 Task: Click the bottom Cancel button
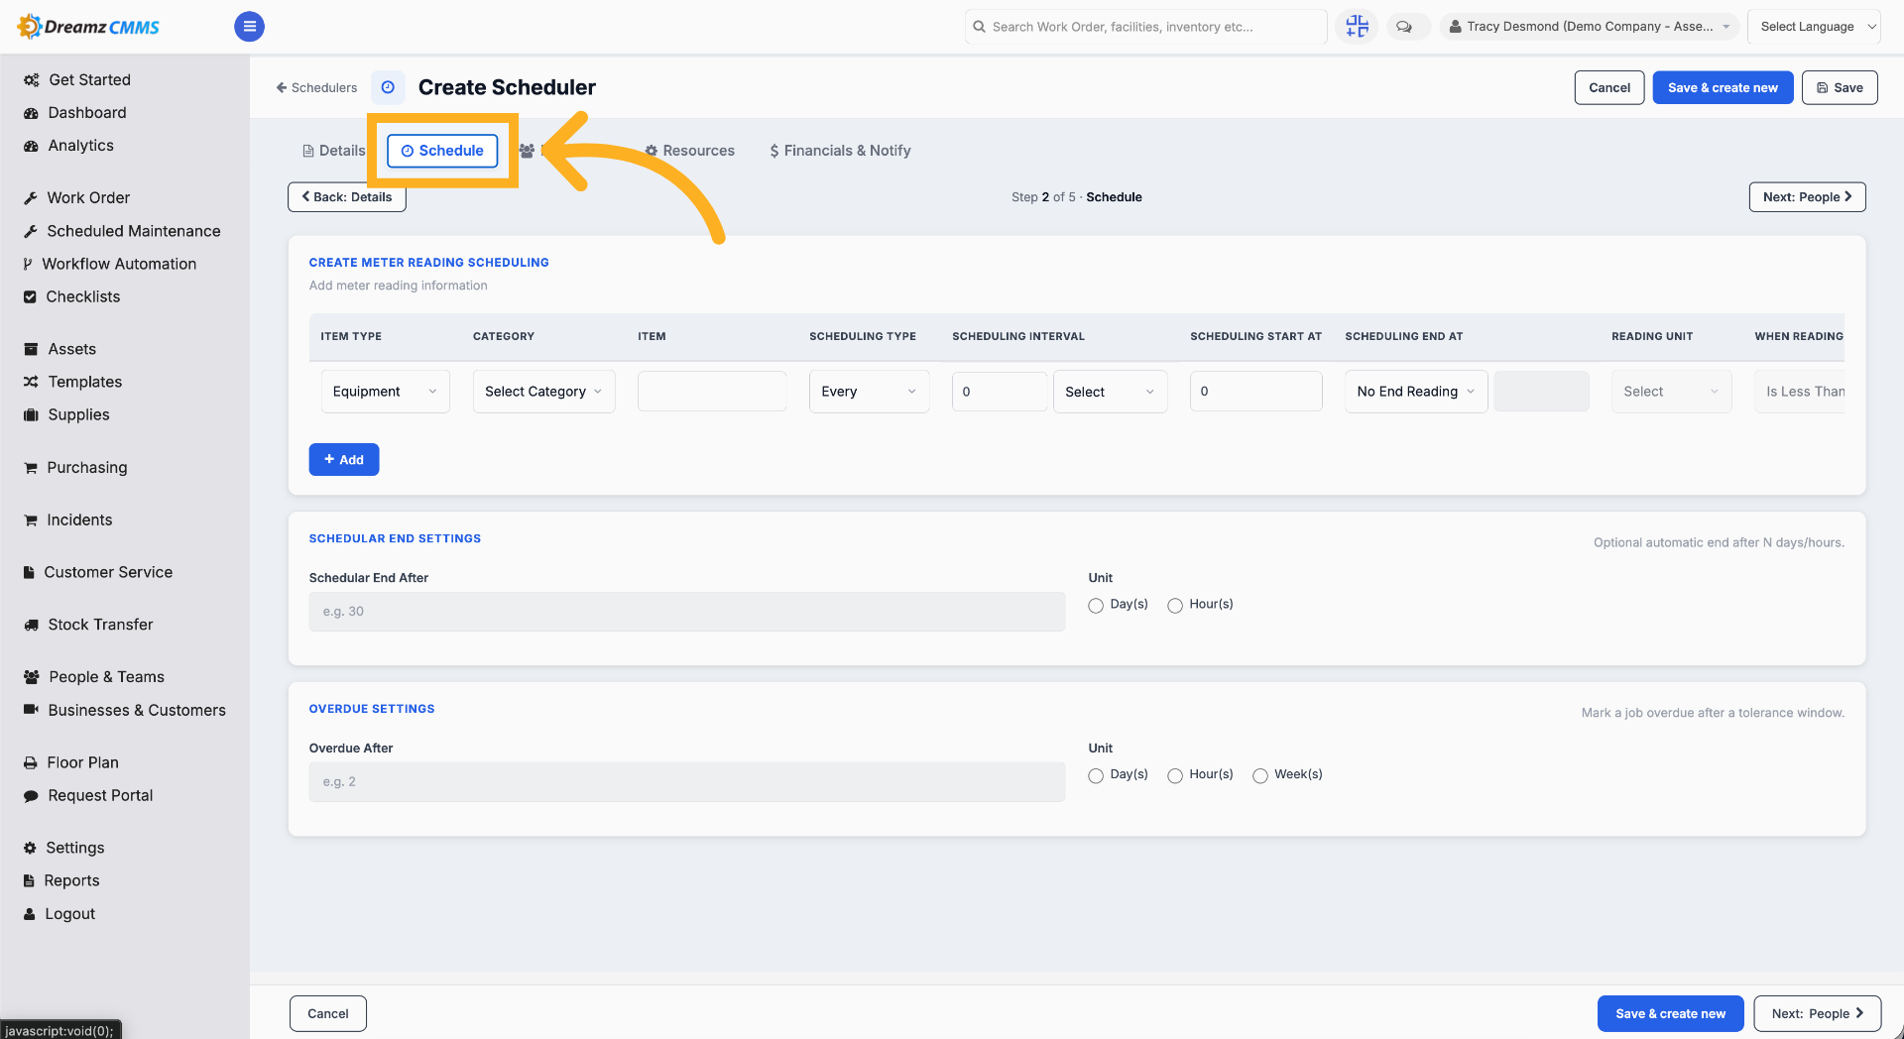[328, 1014]
